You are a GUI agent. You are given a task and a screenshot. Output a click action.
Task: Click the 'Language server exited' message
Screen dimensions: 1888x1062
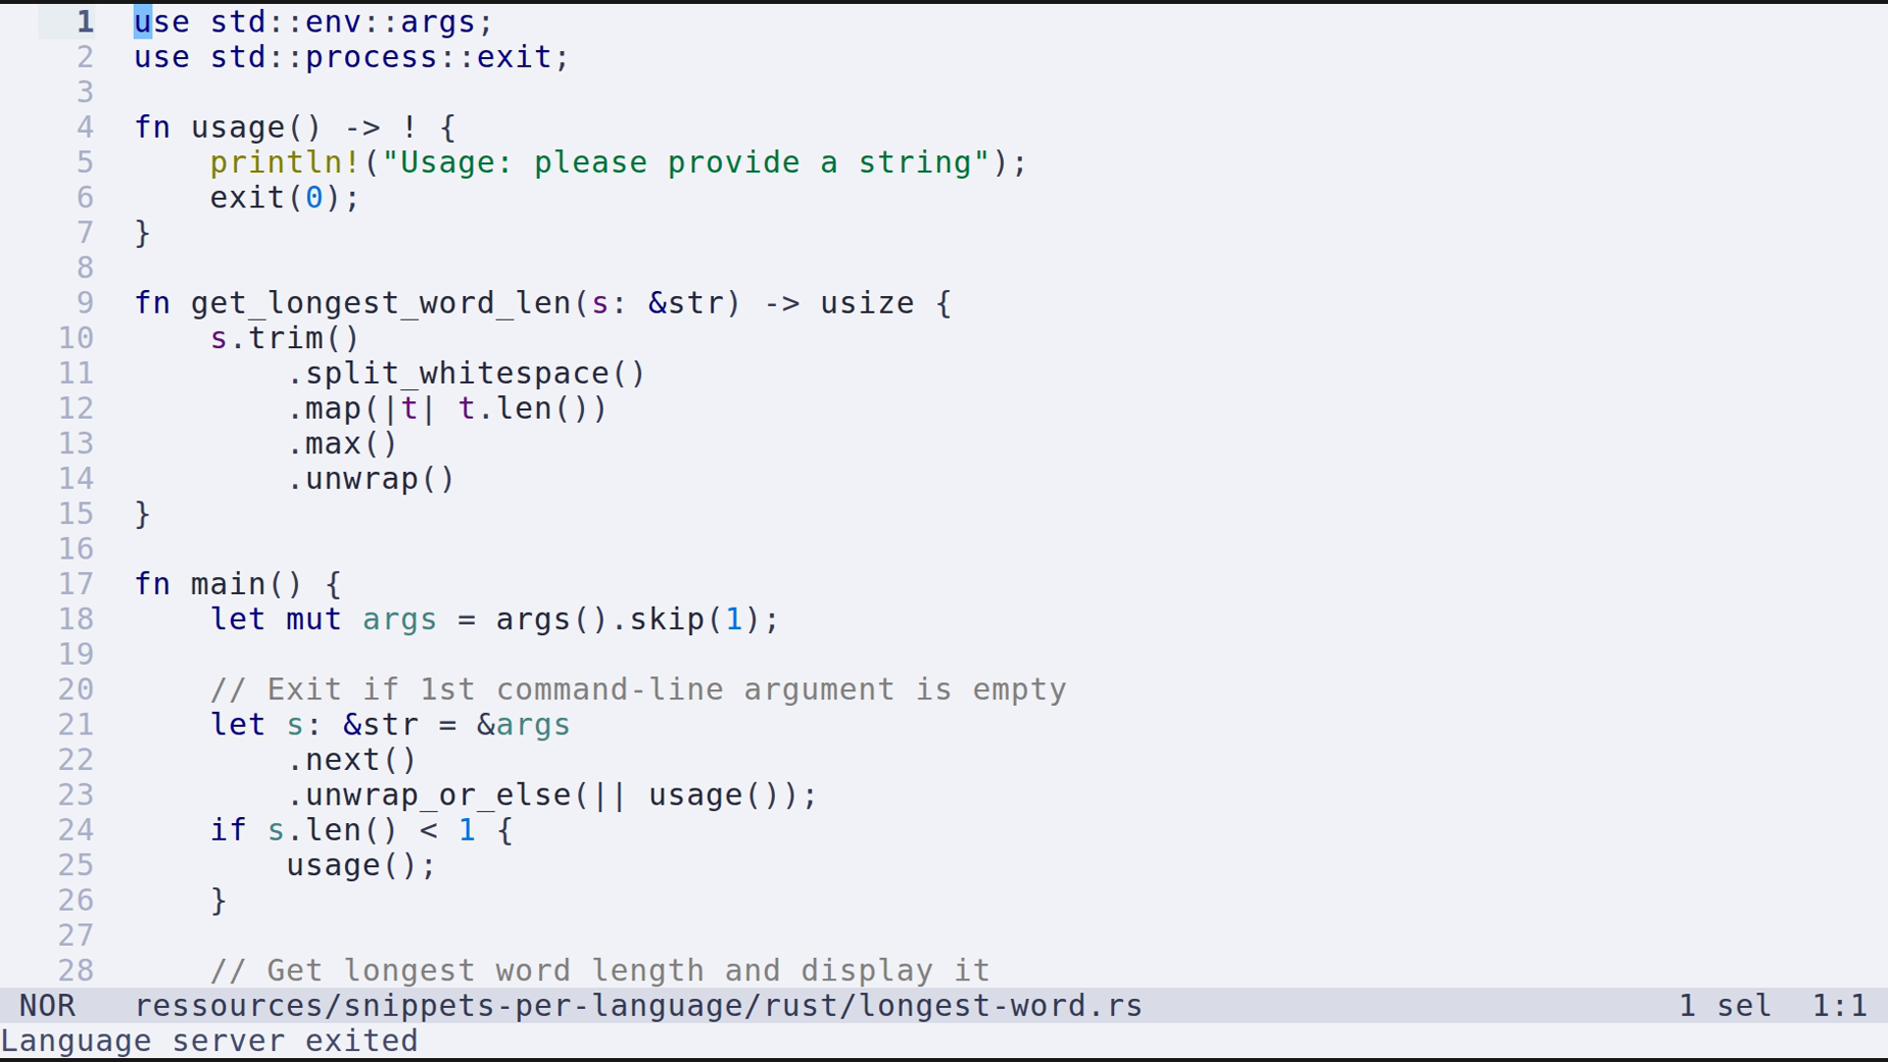209,1041
